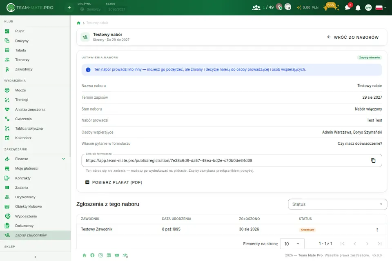Click the Obiekty klubowe sidebar icon
Screen dimensions: 392x261
pyautogui.click(x=7, y=206)
